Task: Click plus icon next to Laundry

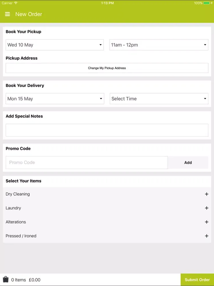Action: point(207,208)
